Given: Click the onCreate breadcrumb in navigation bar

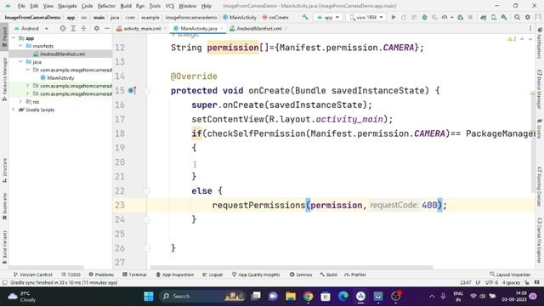Looking at the screenshot, I should [x=275, y=17].
